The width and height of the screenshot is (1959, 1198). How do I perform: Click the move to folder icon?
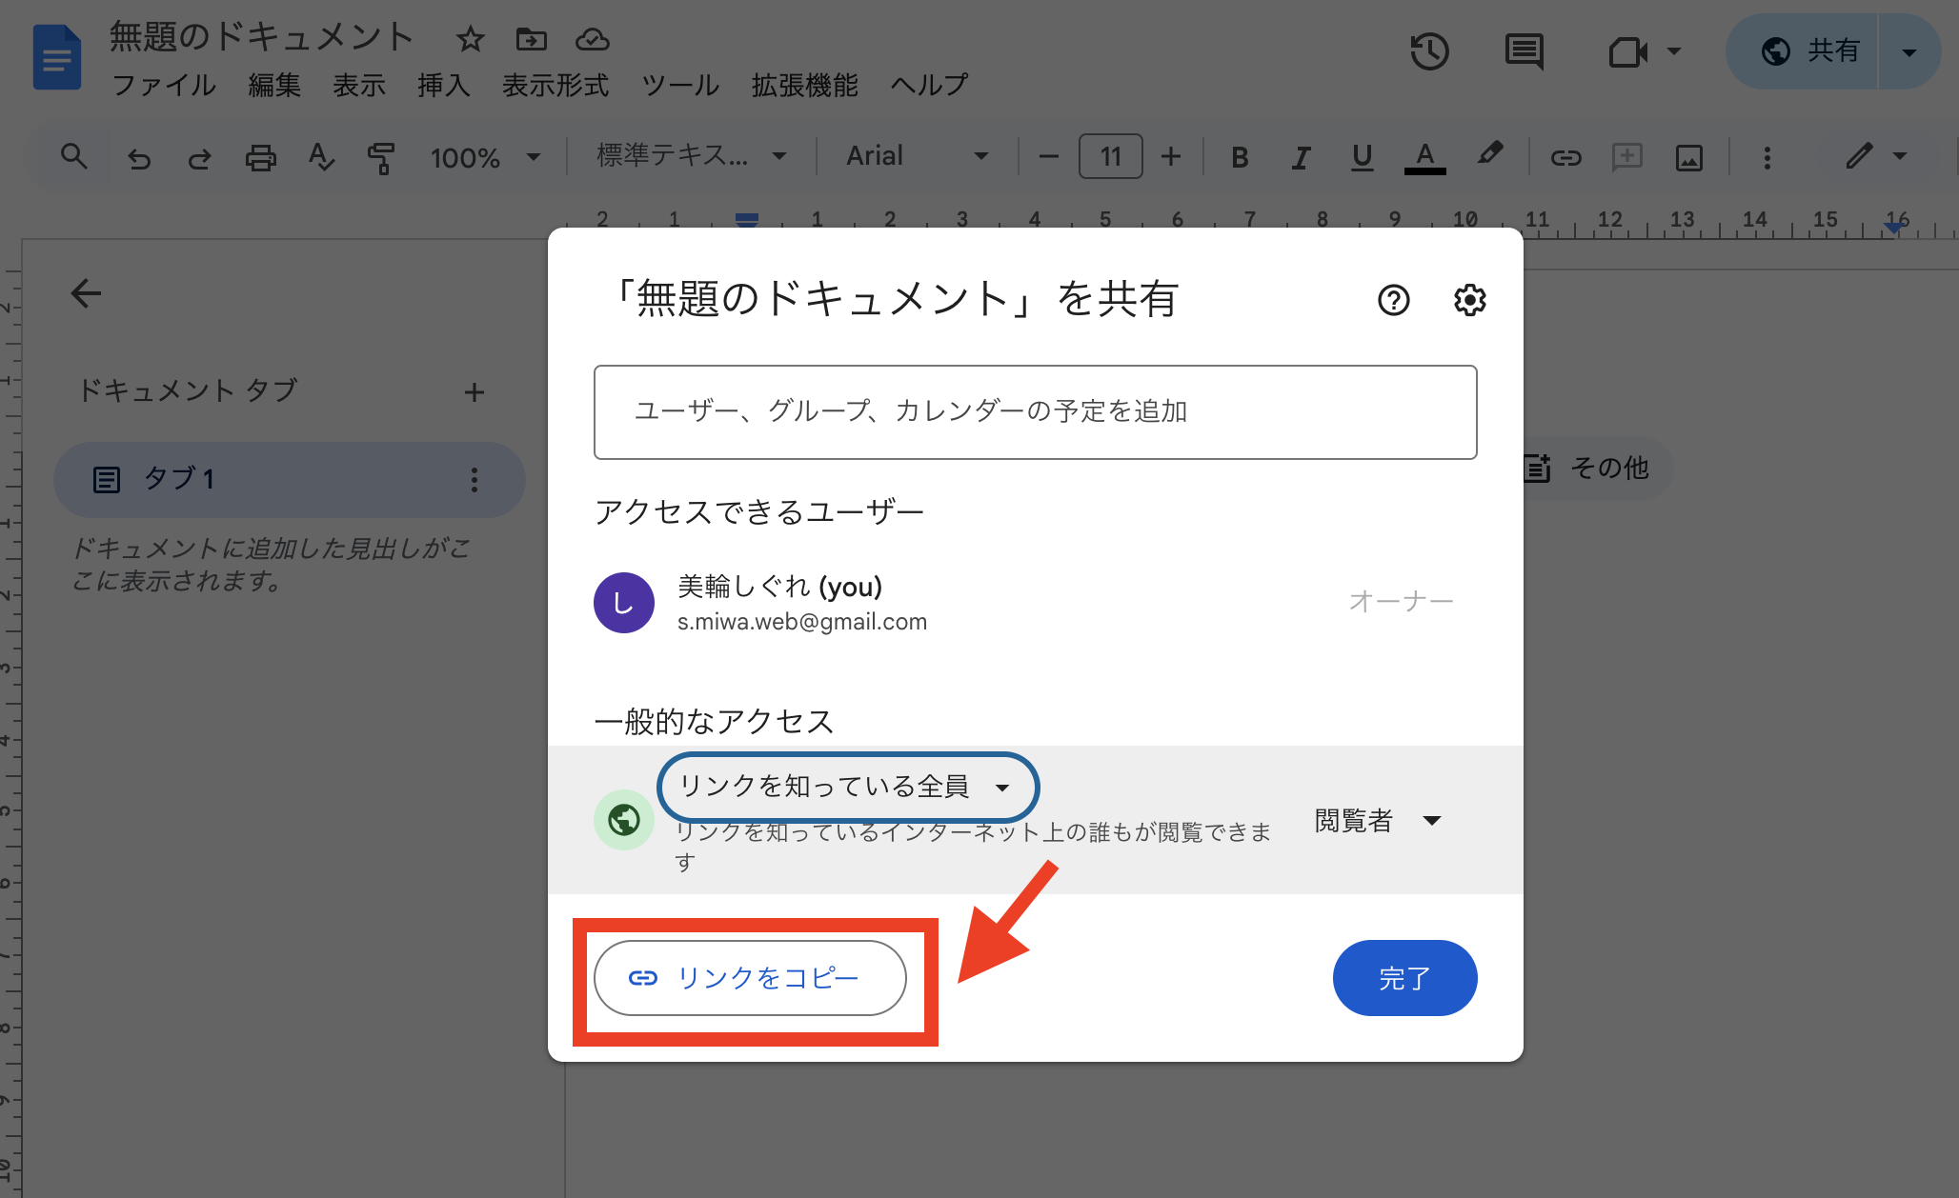[531, 39]
